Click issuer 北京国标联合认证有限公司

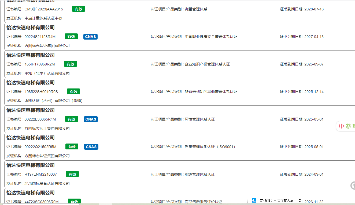click(x=47, y=183)
